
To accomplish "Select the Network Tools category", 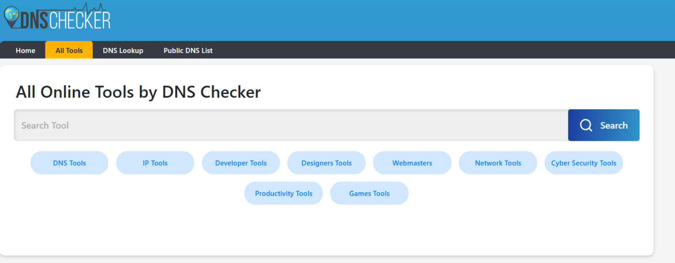I will pyautogui.click(x=498, y=163).
